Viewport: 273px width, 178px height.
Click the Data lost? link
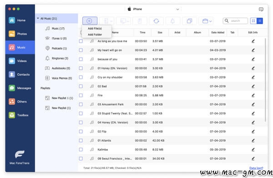[256, 168]
